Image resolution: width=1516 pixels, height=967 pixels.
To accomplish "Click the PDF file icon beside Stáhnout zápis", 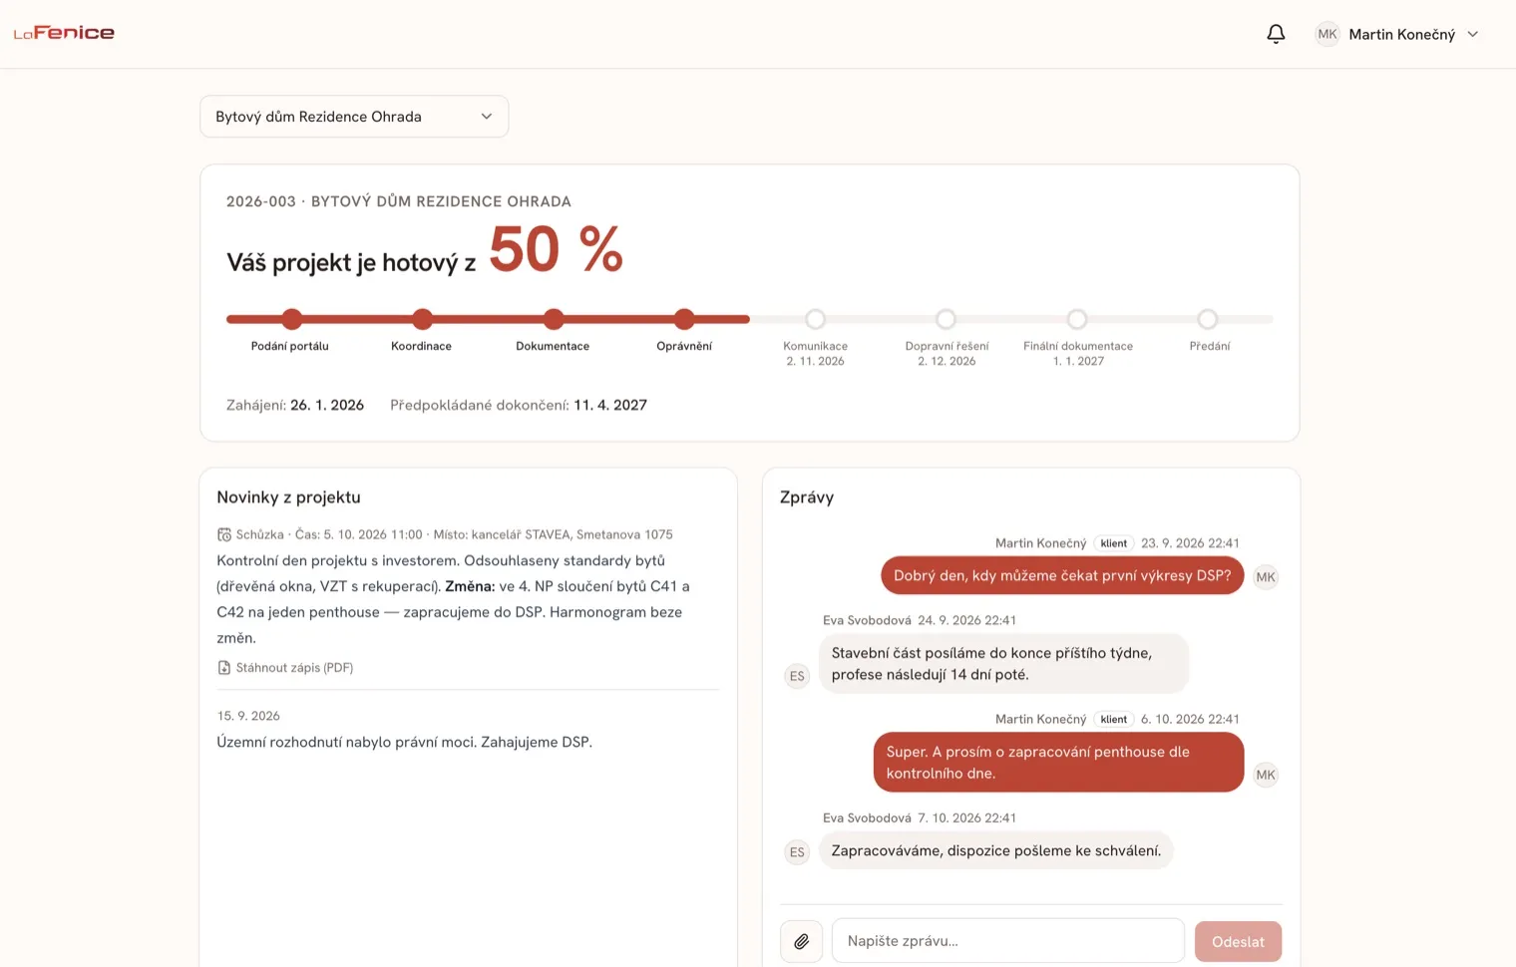I will click(224, 668).
